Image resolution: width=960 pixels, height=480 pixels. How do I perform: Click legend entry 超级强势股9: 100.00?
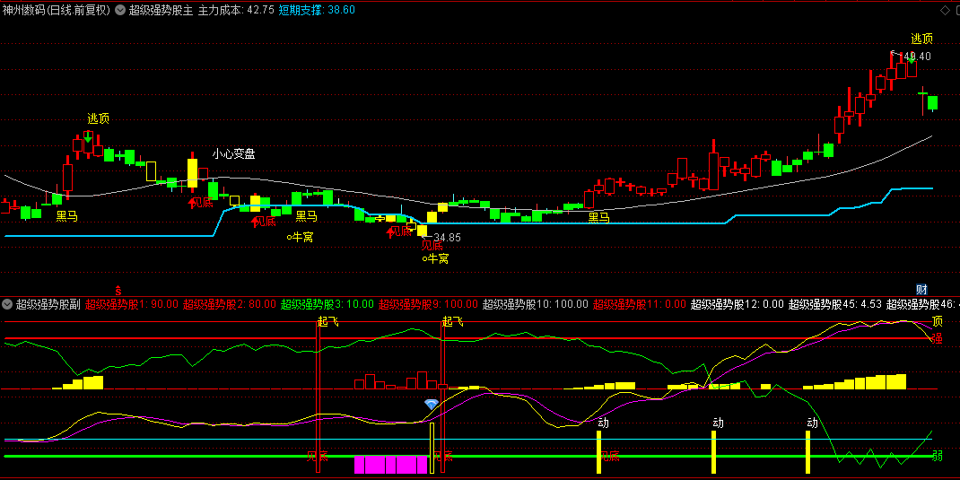tap(429, 303)
